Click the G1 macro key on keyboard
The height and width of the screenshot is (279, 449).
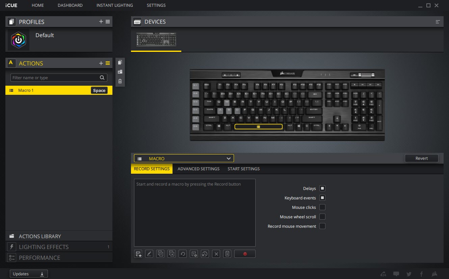tap(195, 85)
